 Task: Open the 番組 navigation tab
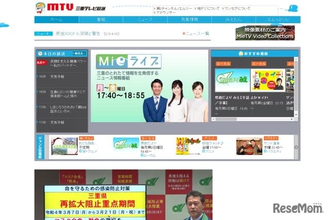coord(101,20)
